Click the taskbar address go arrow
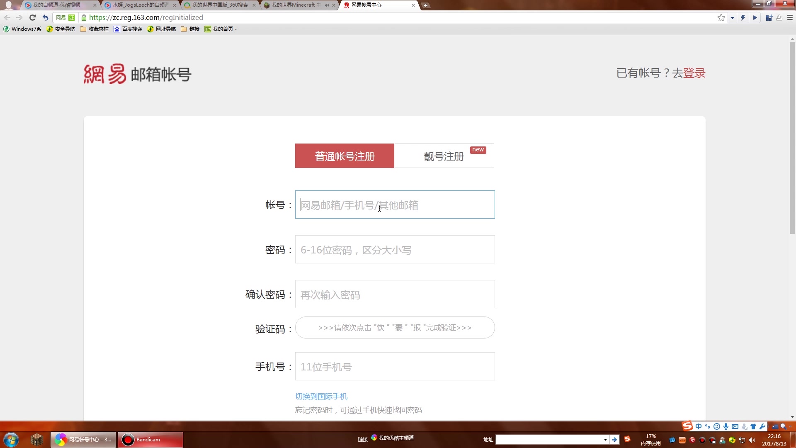The height and width of the screenshot is (448, 796). [614, 440]
